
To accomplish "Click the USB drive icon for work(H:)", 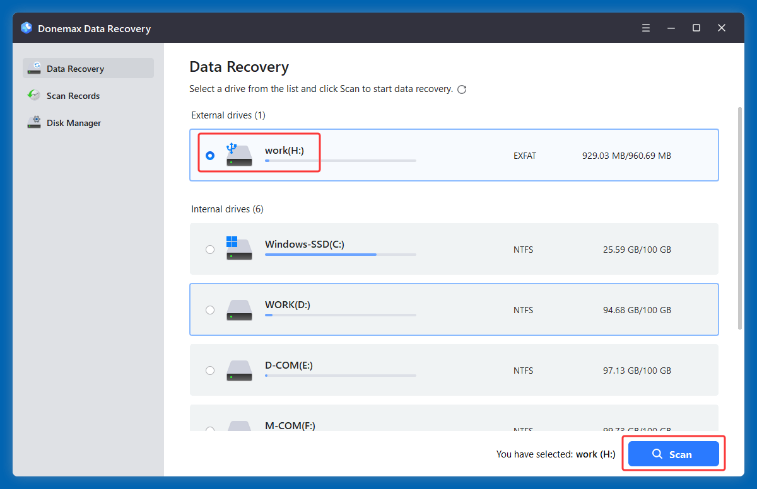I will click(239, 154).
